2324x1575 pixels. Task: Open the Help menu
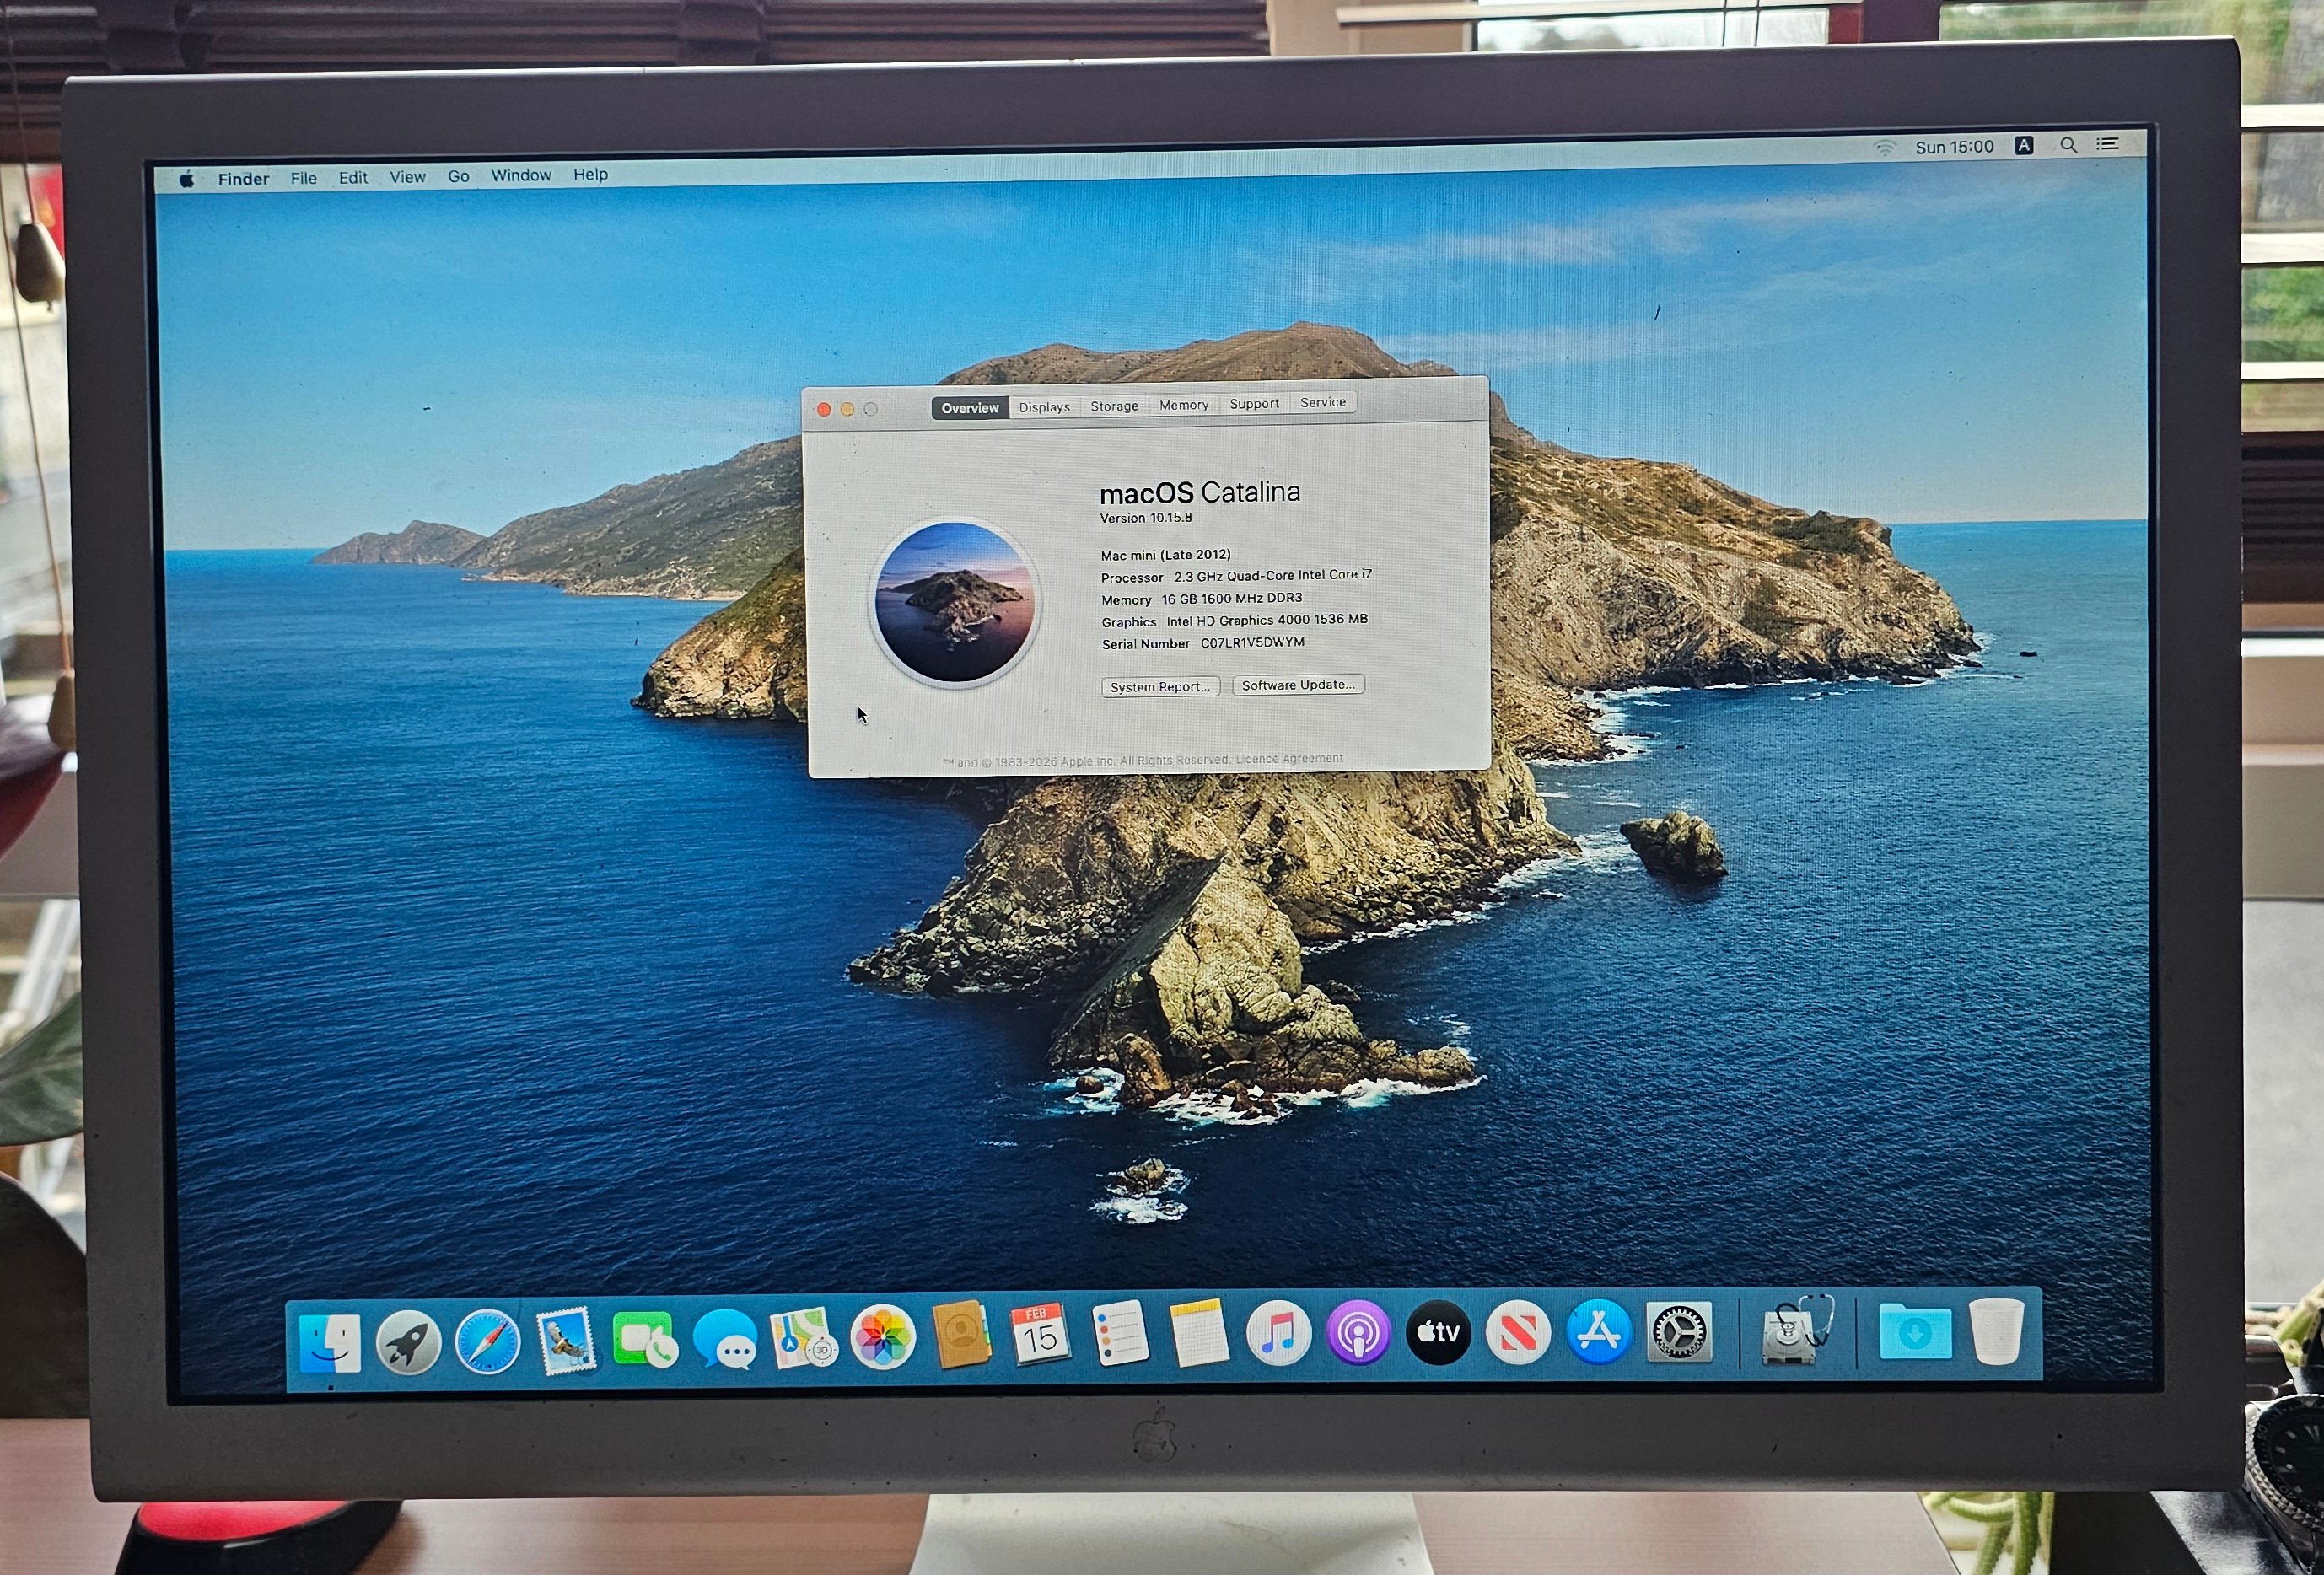click(x=590, y=174)
